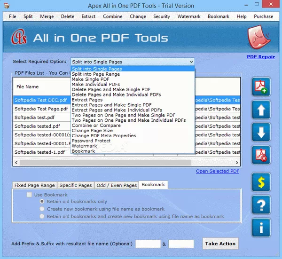Choose 'Change Page Size' option
The image size is (282, 259).
coord(133,130)
